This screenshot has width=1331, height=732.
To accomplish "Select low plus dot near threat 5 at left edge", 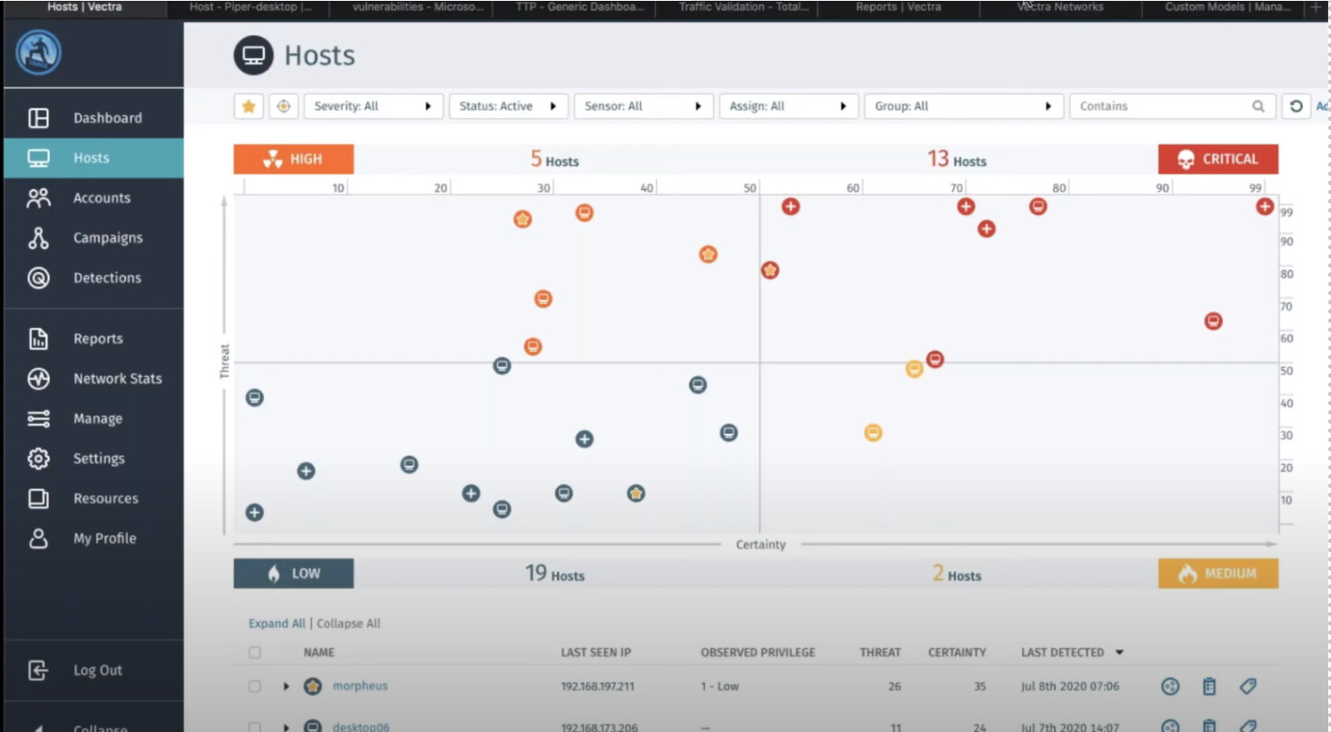I will click(255, 513).
